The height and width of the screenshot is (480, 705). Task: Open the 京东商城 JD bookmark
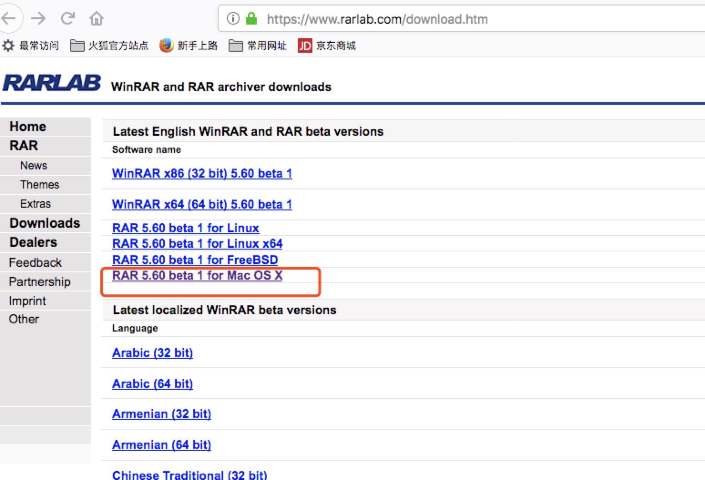(x=327, y=46)
